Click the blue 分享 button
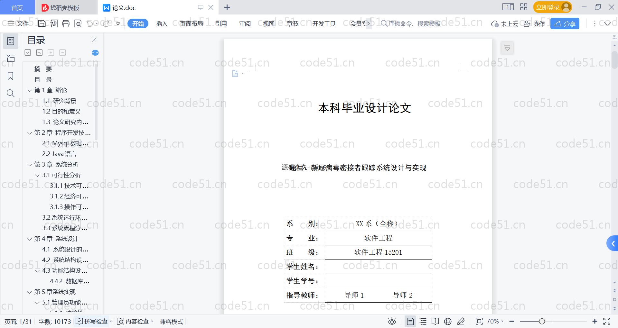 click(565, 23)
